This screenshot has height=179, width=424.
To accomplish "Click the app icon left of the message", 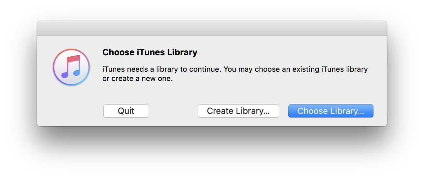I will tap(71, 67).
